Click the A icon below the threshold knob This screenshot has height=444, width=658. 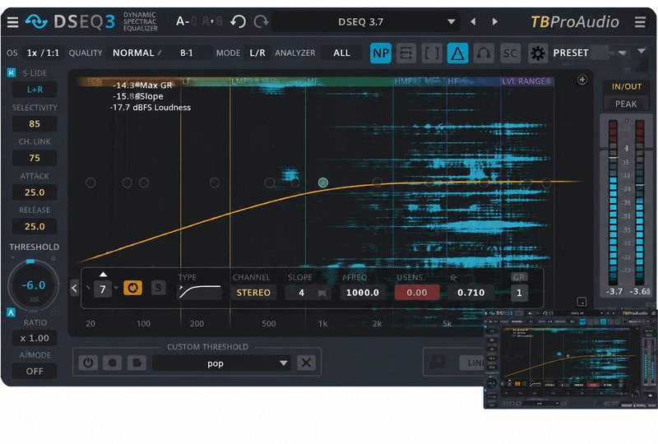click(x=12, y=312)
